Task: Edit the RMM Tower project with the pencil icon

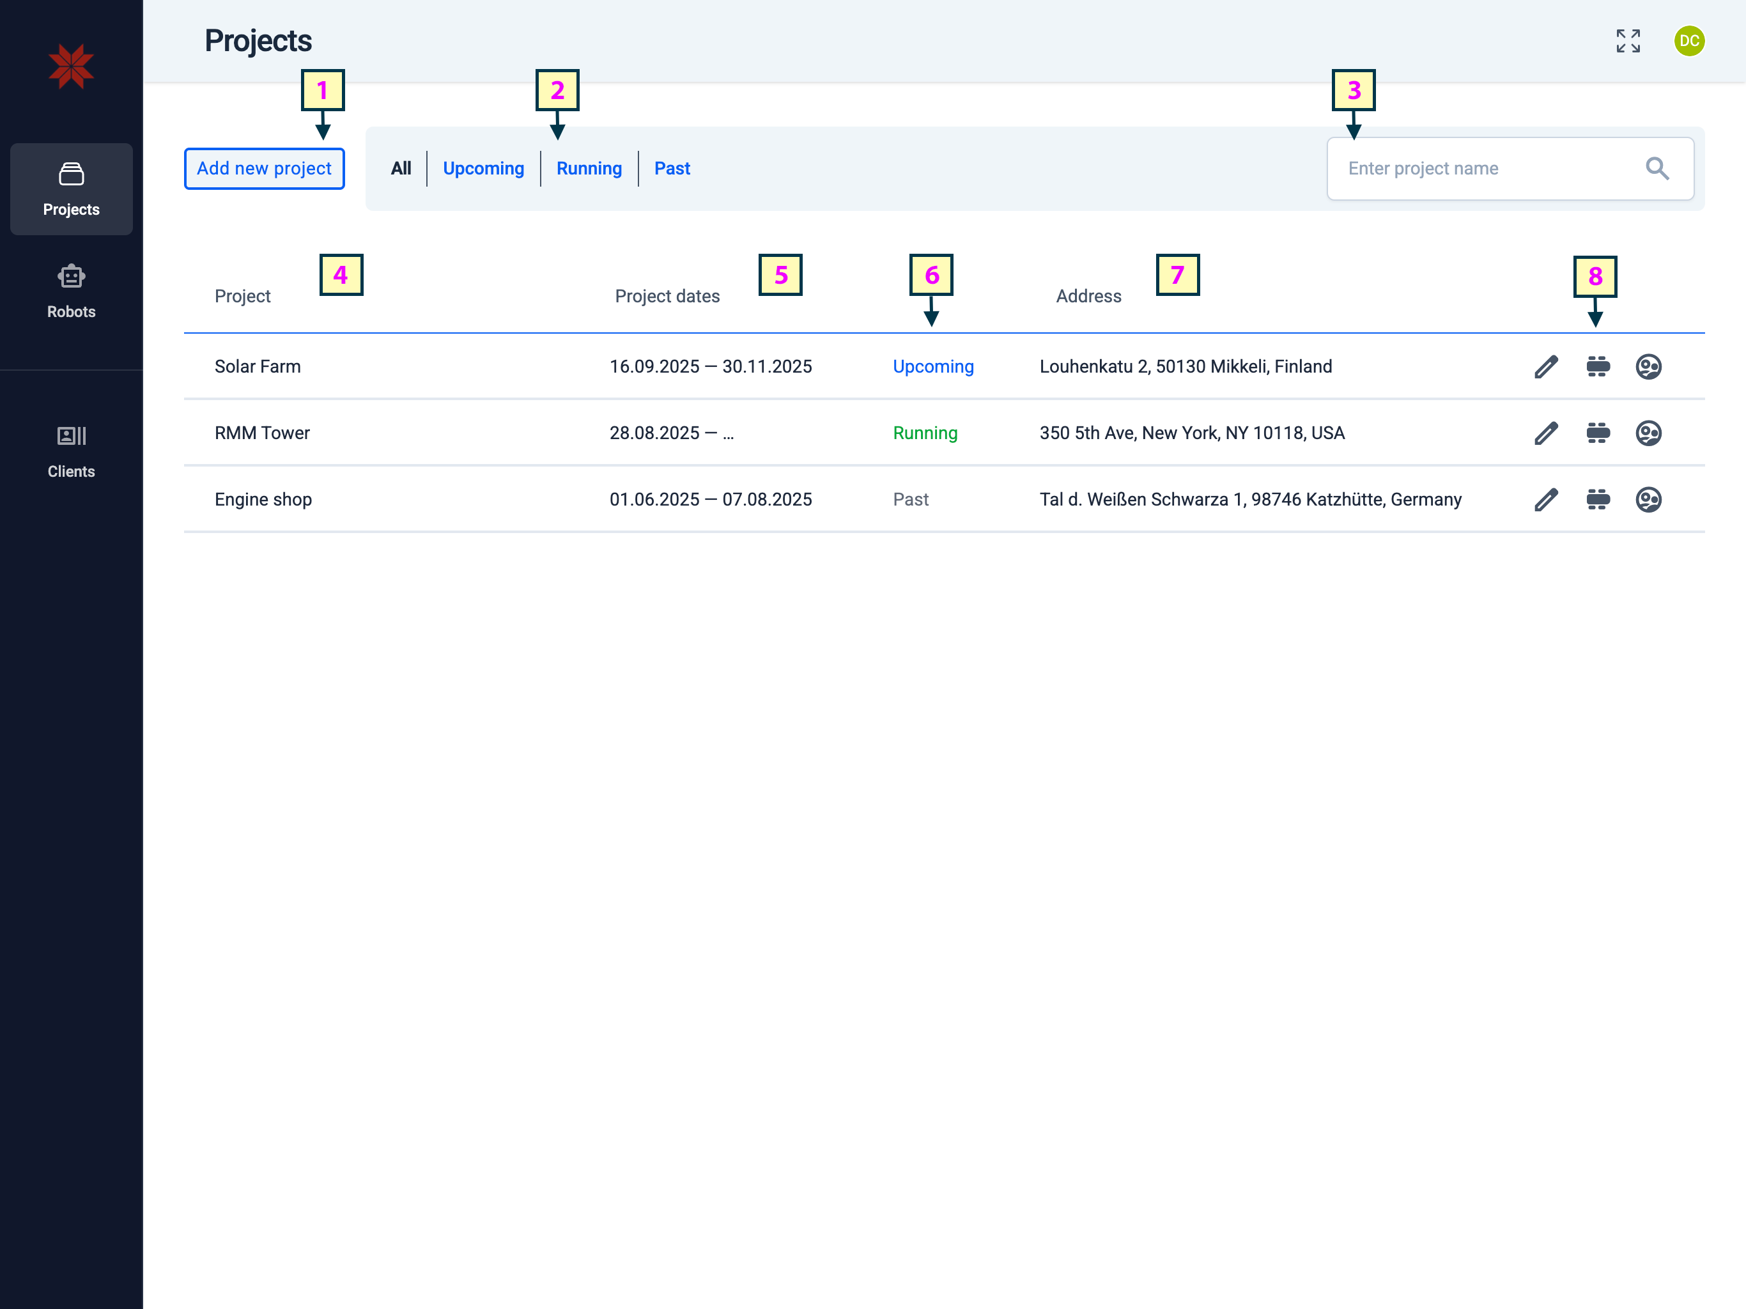Action: click(x=1545, y=433)
